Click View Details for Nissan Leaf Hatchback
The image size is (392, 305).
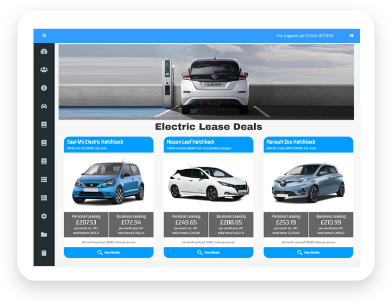tap(208, 252)
